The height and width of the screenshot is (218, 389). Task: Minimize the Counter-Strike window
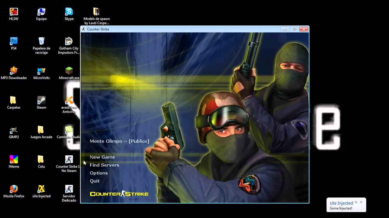point(285,29)
